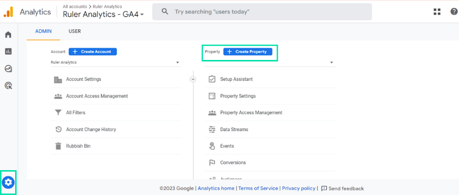Open the Advertising icon in sidebar
The width and height of the screenshot is (459, 195).
coord(8,86)
